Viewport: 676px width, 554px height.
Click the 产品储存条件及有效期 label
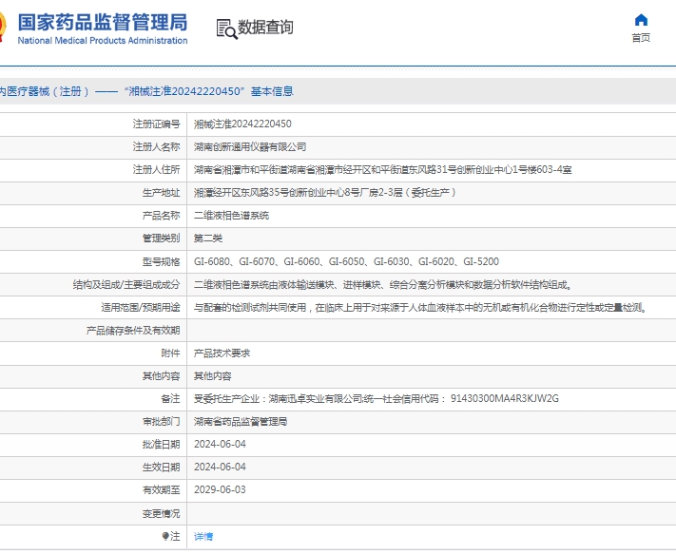point(133,331)
